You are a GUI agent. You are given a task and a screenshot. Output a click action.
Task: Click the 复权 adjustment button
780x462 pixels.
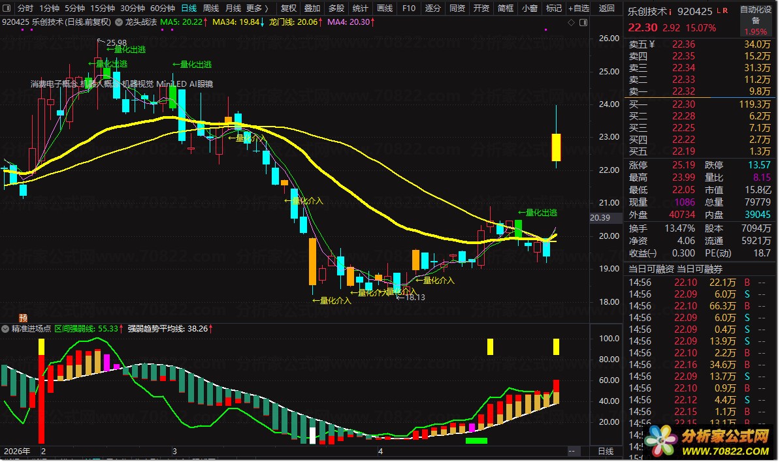[x=289, y=8]
